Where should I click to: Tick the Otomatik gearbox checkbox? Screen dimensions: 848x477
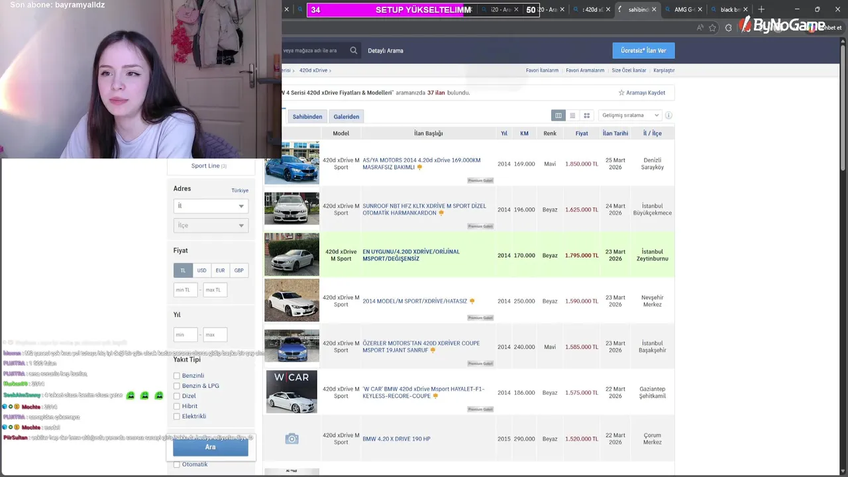coord(177,464)
